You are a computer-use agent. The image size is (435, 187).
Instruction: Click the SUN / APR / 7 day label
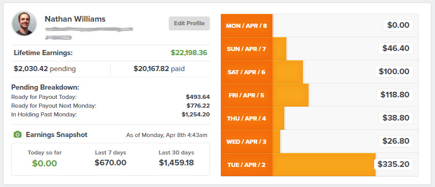click(246, 49)
